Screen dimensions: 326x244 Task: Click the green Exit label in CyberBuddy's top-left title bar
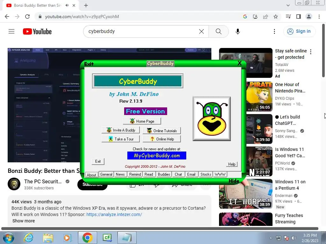tap(89, 64)
